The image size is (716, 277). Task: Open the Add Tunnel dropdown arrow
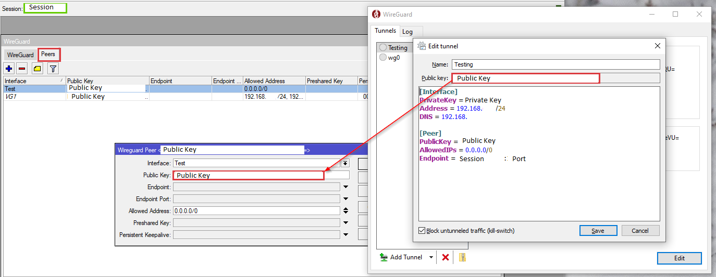pos(431,257)
